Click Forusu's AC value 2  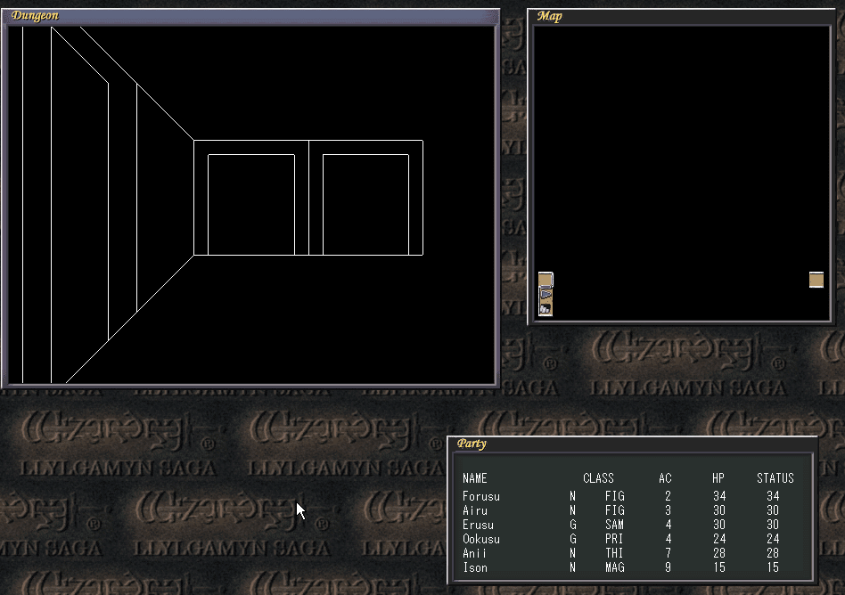(x=669, y=496)
